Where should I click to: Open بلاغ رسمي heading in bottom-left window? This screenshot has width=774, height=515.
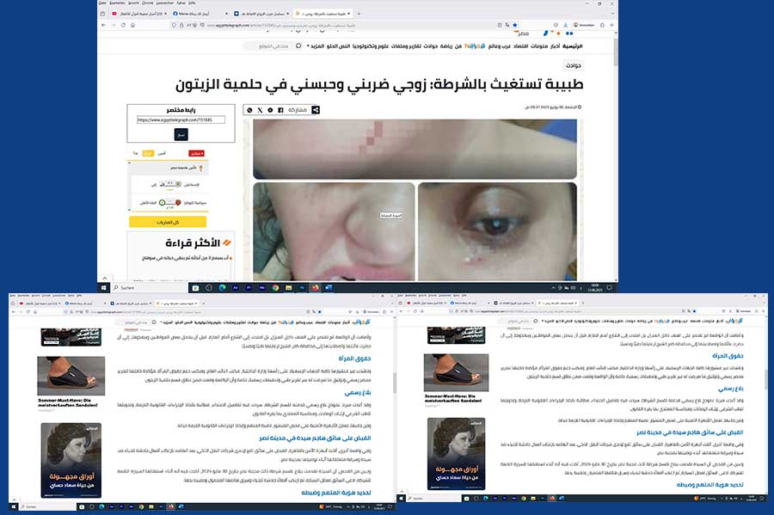(358, 393)
